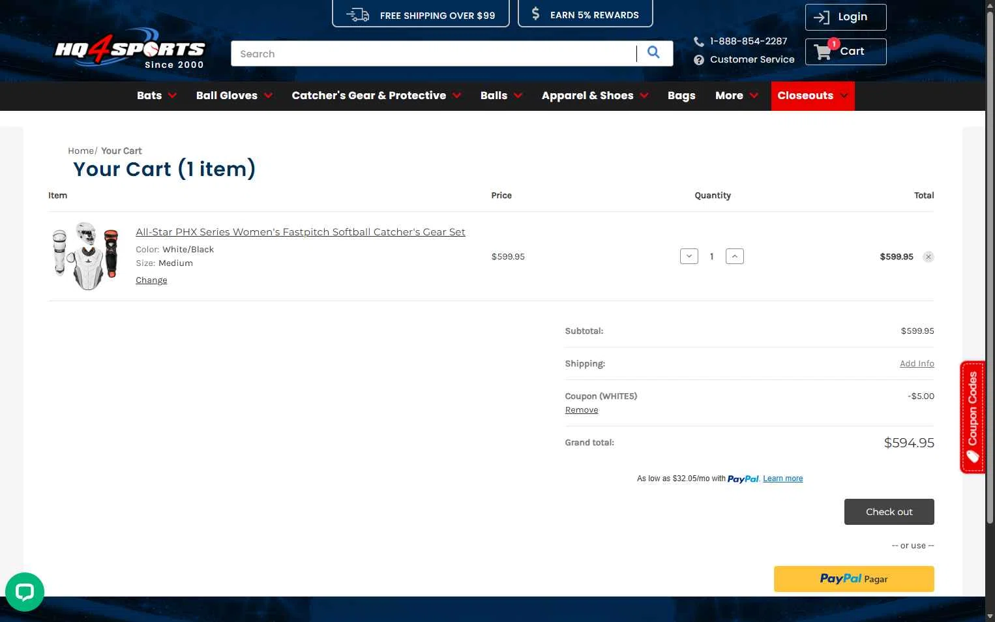This screenshot has height=622, width=995.
Task: Click the dollar sign rewards icon
Action: point(535,14)
